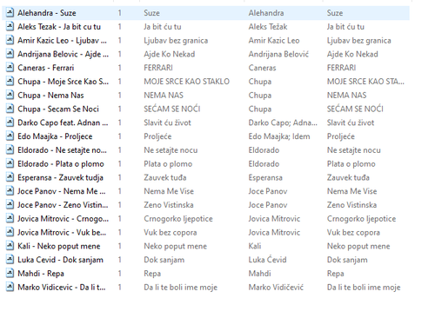Select the Luka Cevid - Dok sanjam icon

(10, 260)
